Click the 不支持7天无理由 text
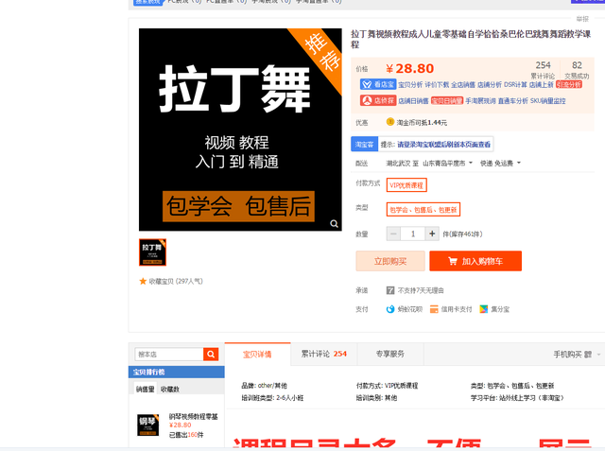Image resolution: width=605 pixels, height=451 pixels. click(x=421, y=290)
